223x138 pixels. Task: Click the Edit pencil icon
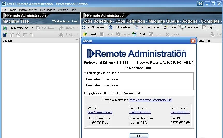point(151,34)
